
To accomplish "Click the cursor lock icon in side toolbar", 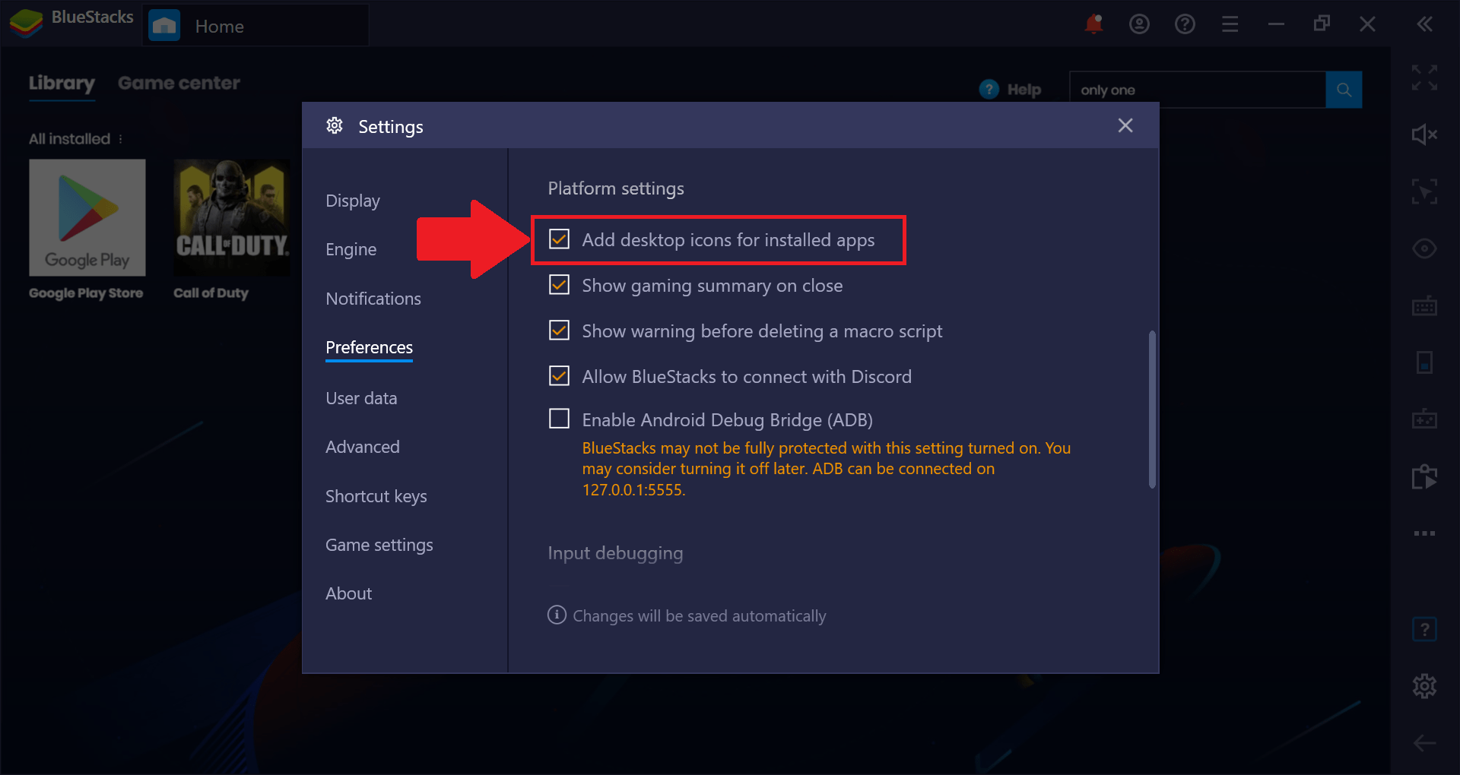I will 1424,191.
